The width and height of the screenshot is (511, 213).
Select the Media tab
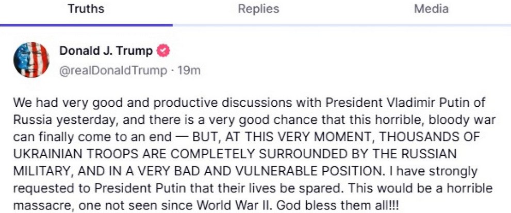(x=431, y=9)
